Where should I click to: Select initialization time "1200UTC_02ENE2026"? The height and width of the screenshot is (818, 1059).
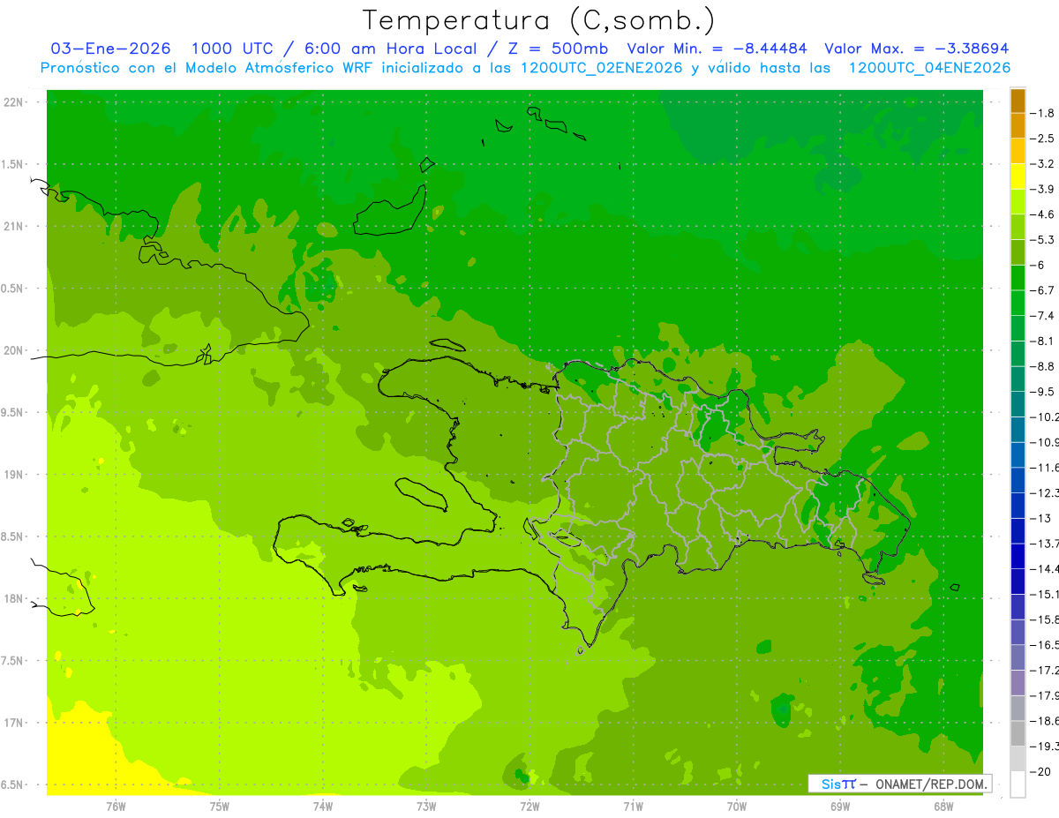(600, 68)
